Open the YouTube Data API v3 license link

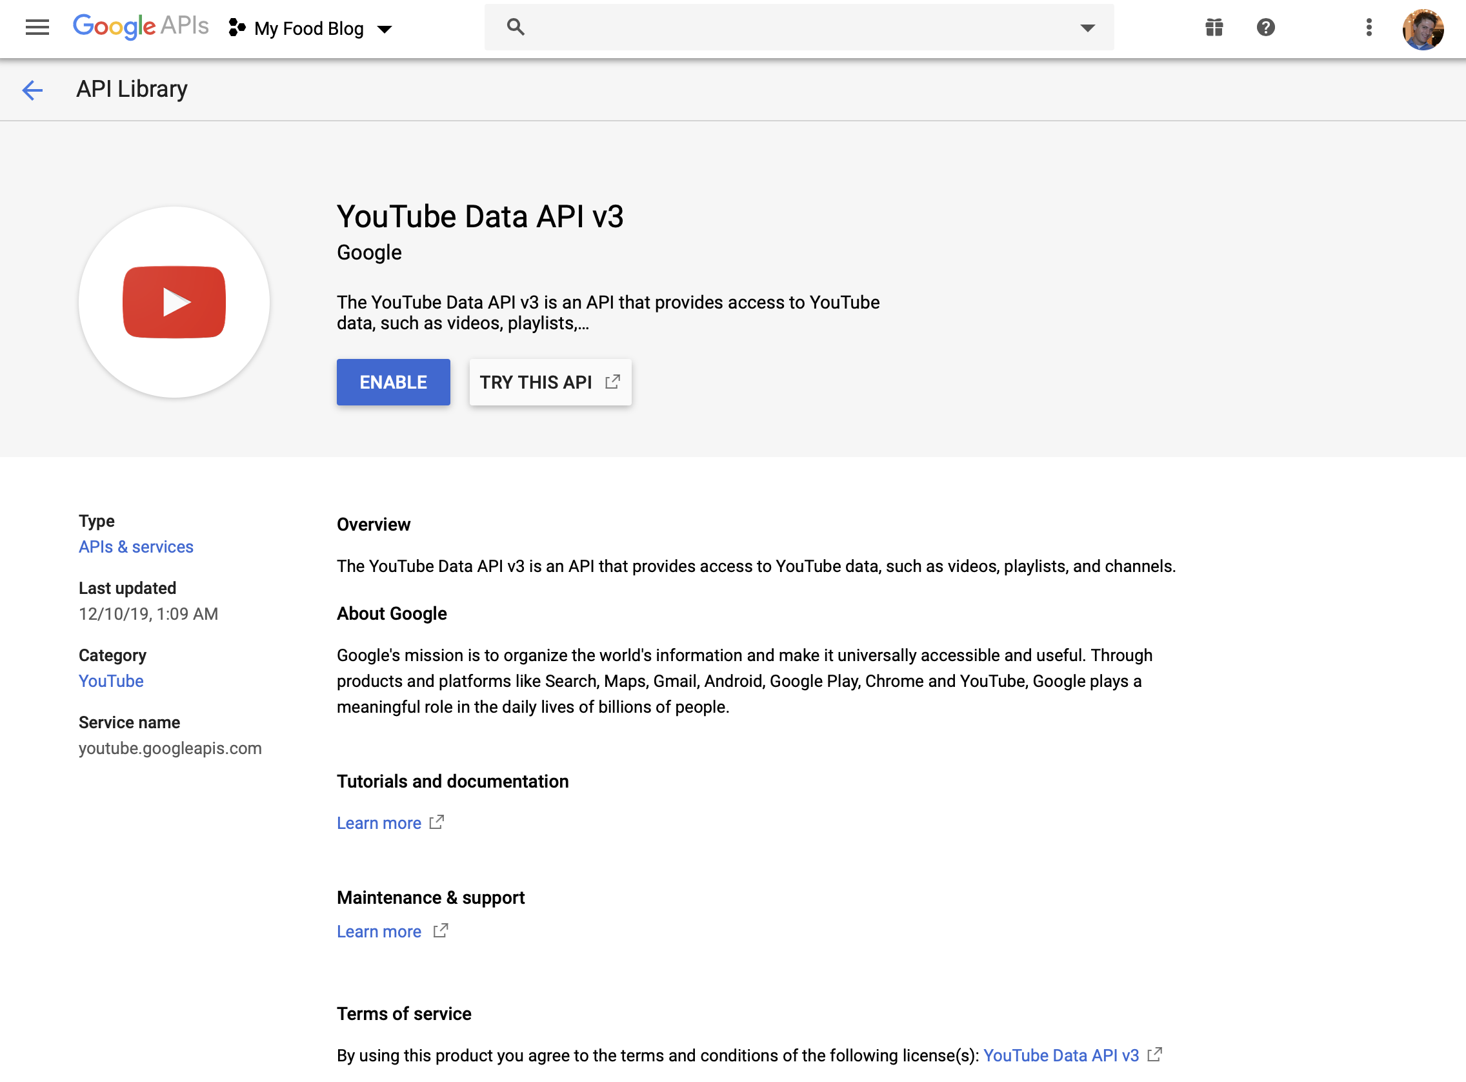tap(1061, 1056)
